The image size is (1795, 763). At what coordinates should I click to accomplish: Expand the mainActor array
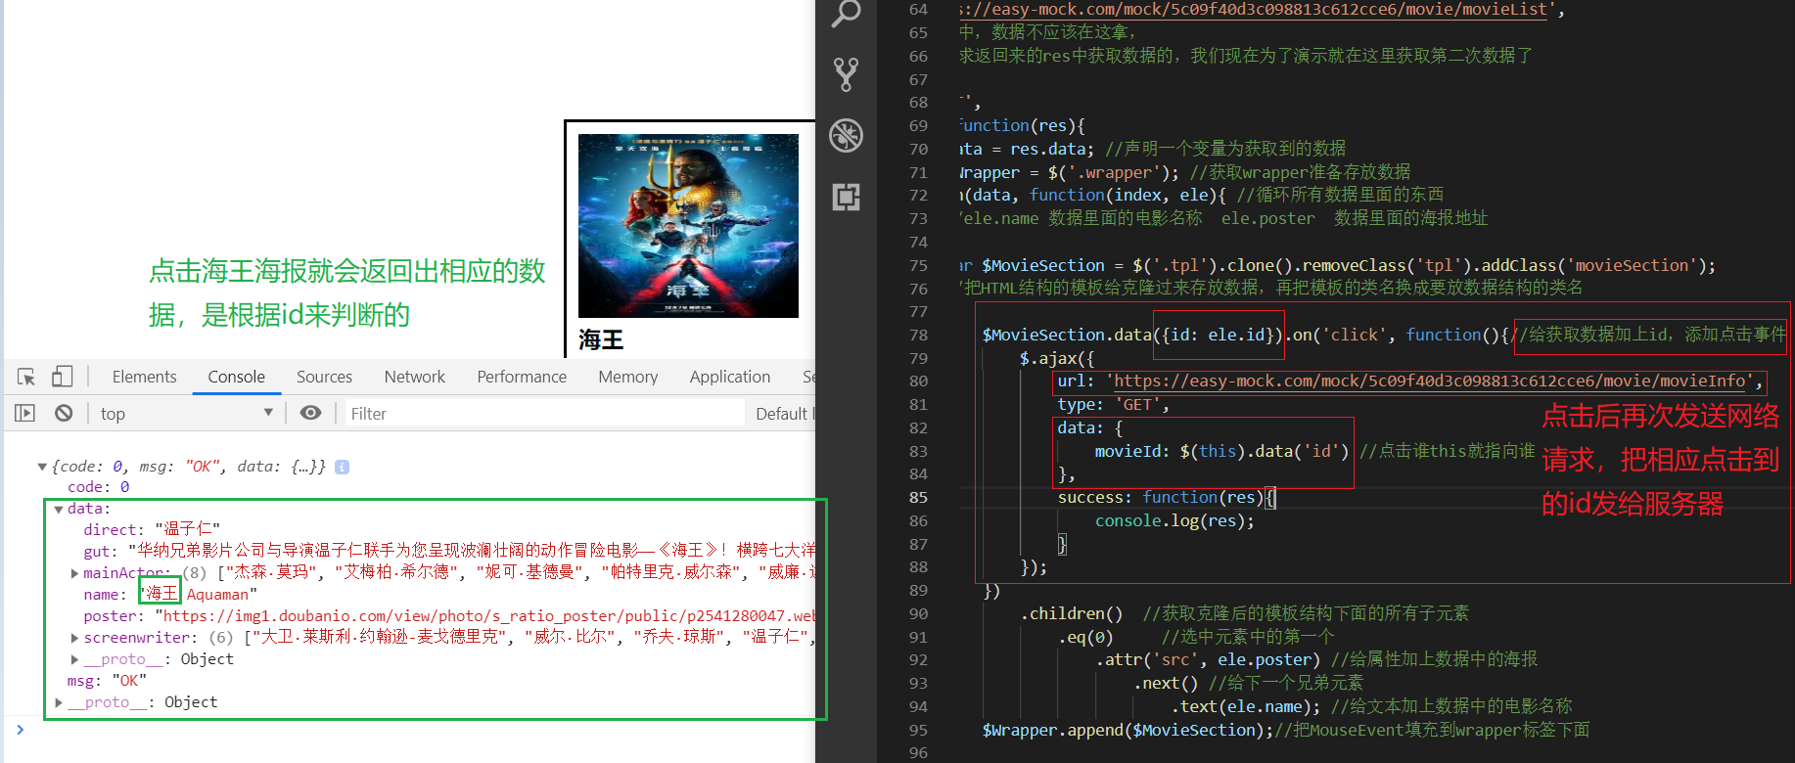[75, 573]
